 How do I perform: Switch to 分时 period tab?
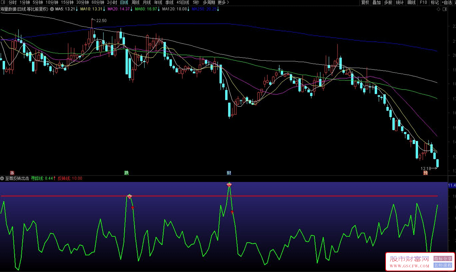click(12, 2)
